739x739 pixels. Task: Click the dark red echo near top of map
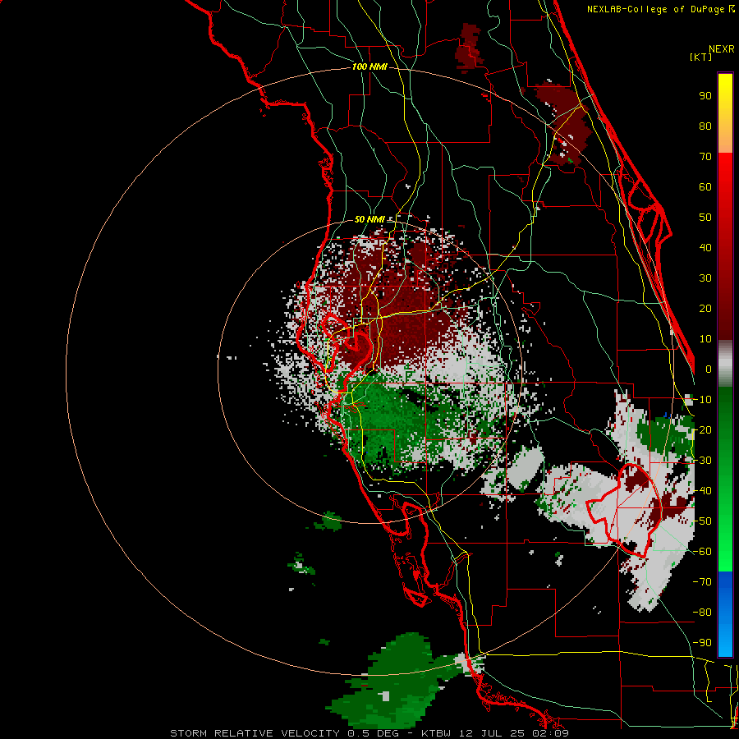[x=470, y=47]
